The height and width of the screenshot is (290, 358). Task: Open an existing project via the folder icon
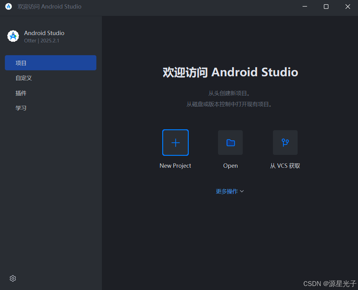click(230, 142)
